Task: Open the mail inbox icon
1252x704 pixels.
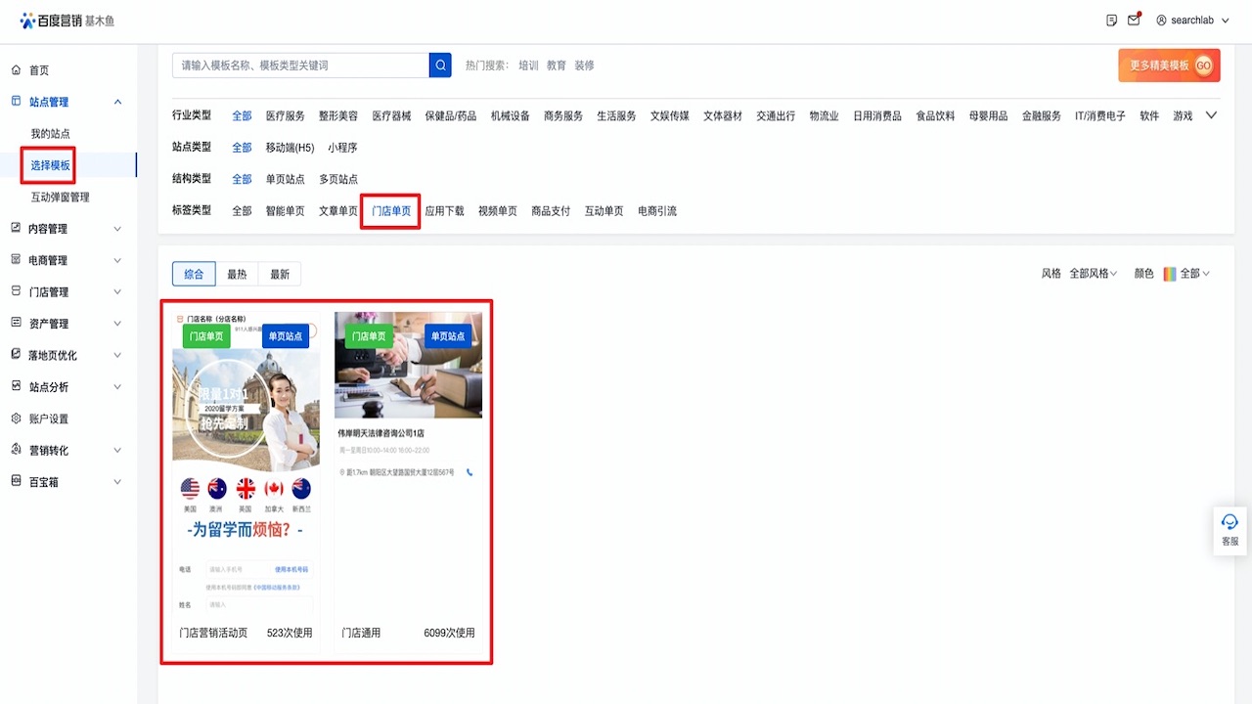Action: pyautogui.click(x=1134, y=21)
